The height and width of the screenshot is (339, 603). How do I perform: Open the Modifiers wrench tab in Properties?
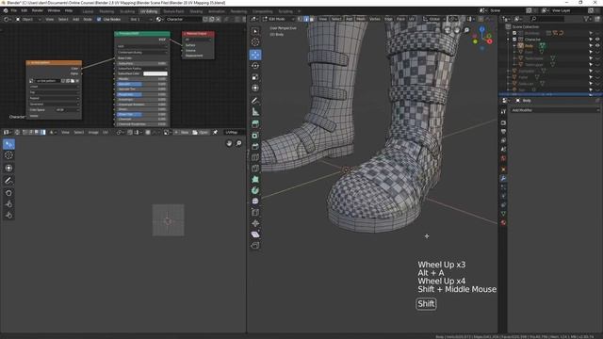503,178
